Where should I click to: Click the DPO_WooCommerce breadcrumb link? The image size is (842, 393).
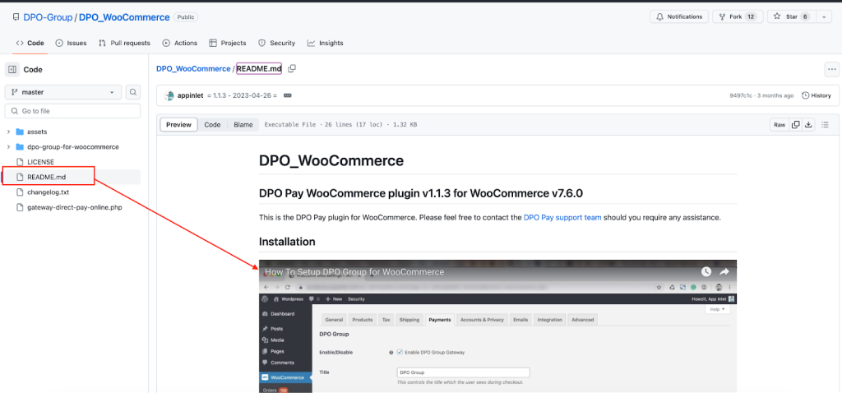[192, 69]
